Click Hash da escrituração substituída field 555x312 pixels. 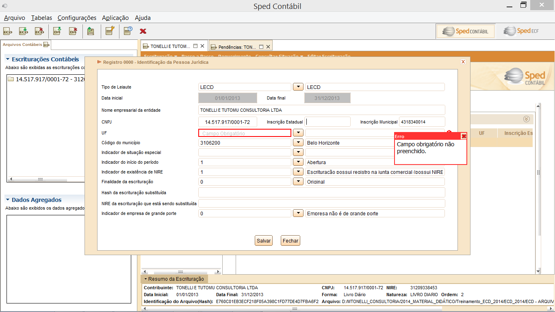[322, 193]
